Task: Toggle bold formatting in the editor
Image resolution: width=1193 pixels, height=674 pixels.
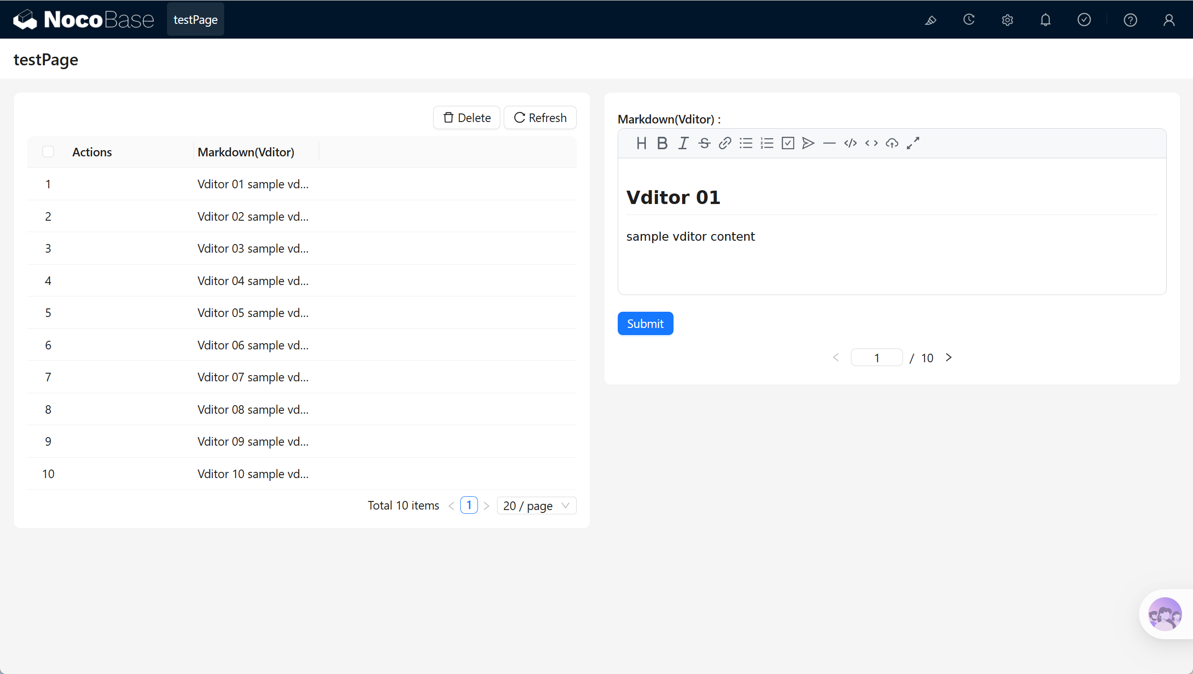Action: [662, 143]
